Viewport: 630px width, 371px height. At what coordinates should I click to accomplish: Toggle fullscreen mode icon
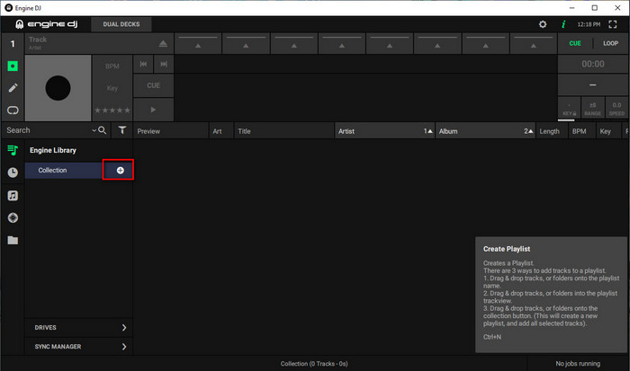coord(612,24)
